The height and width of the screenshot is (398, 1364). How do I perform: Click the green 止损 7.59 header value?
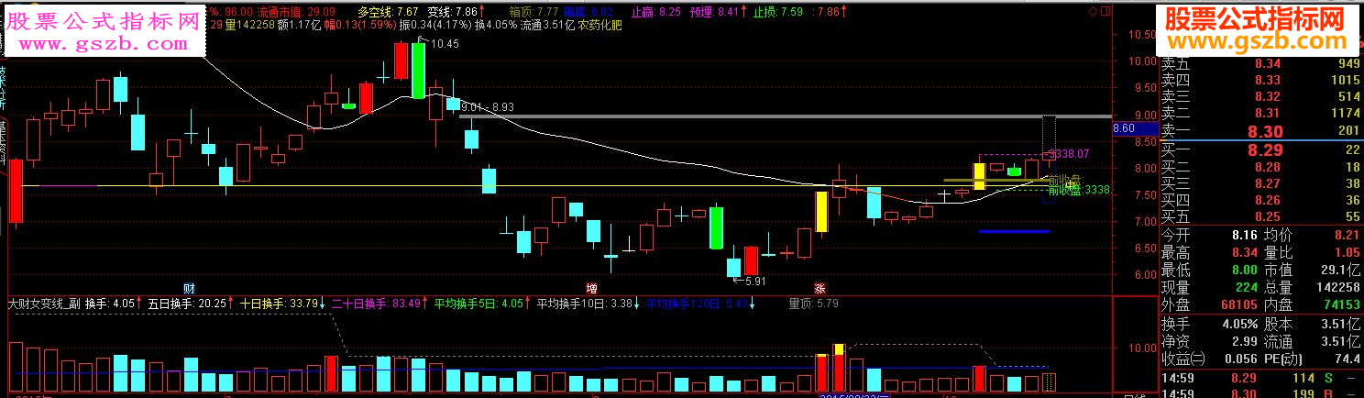tap(777, 12)
